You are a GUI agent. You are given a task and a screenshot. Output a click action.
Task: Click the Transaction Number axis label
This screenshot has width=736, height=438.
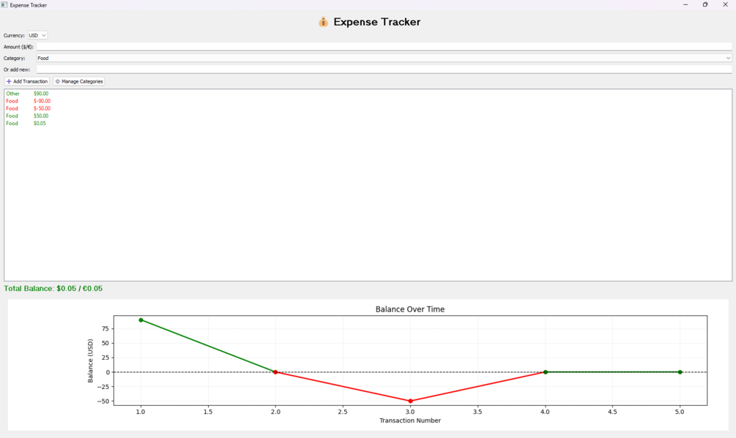point(410,420)
